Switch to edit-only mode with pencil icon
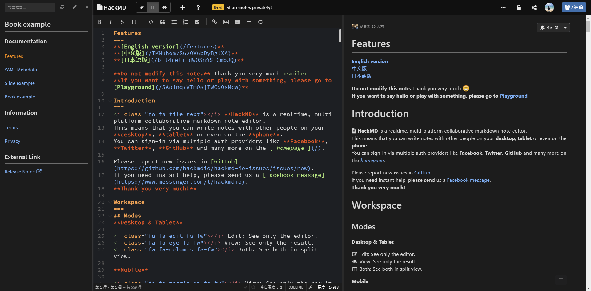Viewport: 591px width, 291px height. pyautogui.click(x=142, y=7)
